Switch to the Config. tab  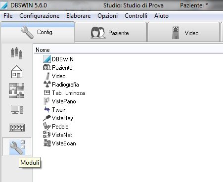pos(38,32)
